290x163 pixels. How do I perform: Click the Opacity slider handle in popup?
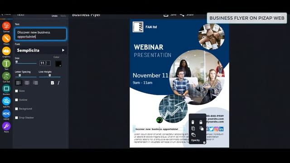coord(204,143)
